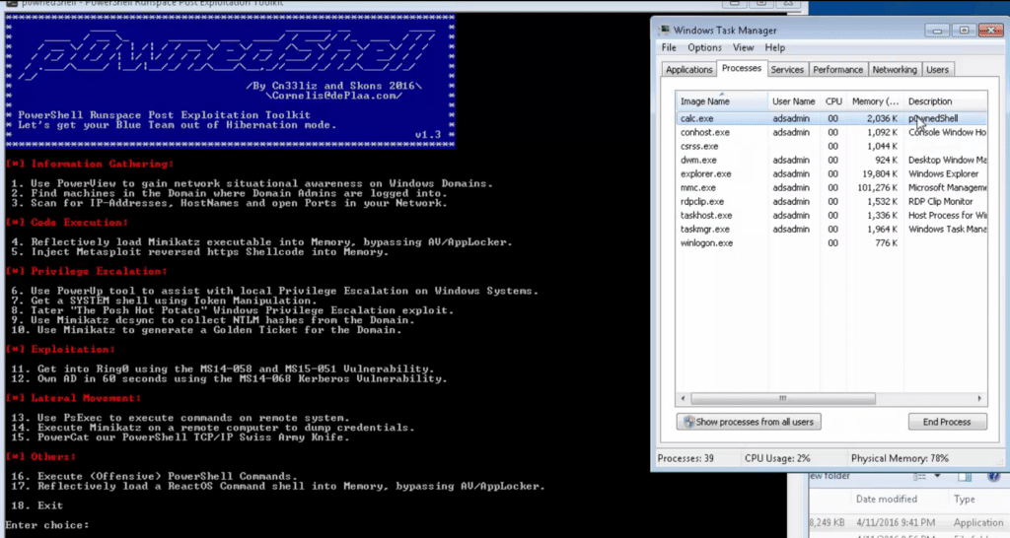The height and width of the screenshot is (538, 1010).
Task: Switch to the Applications tab
Action: click(x=688, y=70)
